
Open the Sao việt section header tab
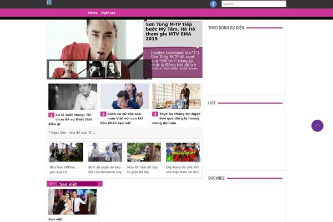point(74,184)
